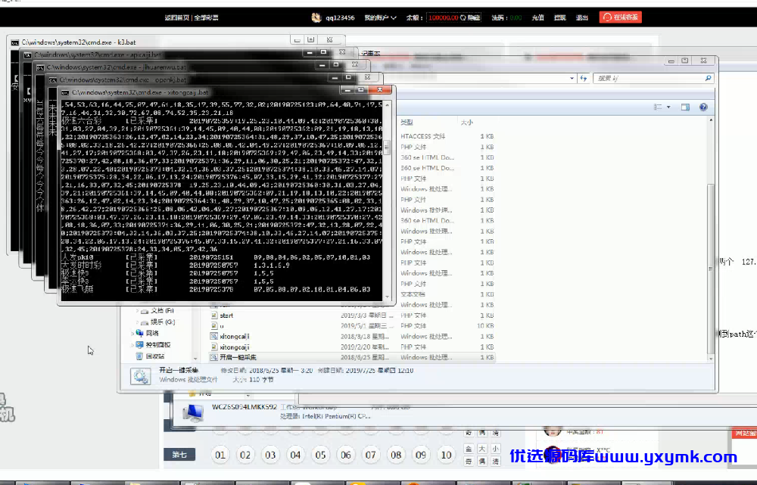
Task: Select the file named u
Action: pyautogui.click(x=222, y=326)
